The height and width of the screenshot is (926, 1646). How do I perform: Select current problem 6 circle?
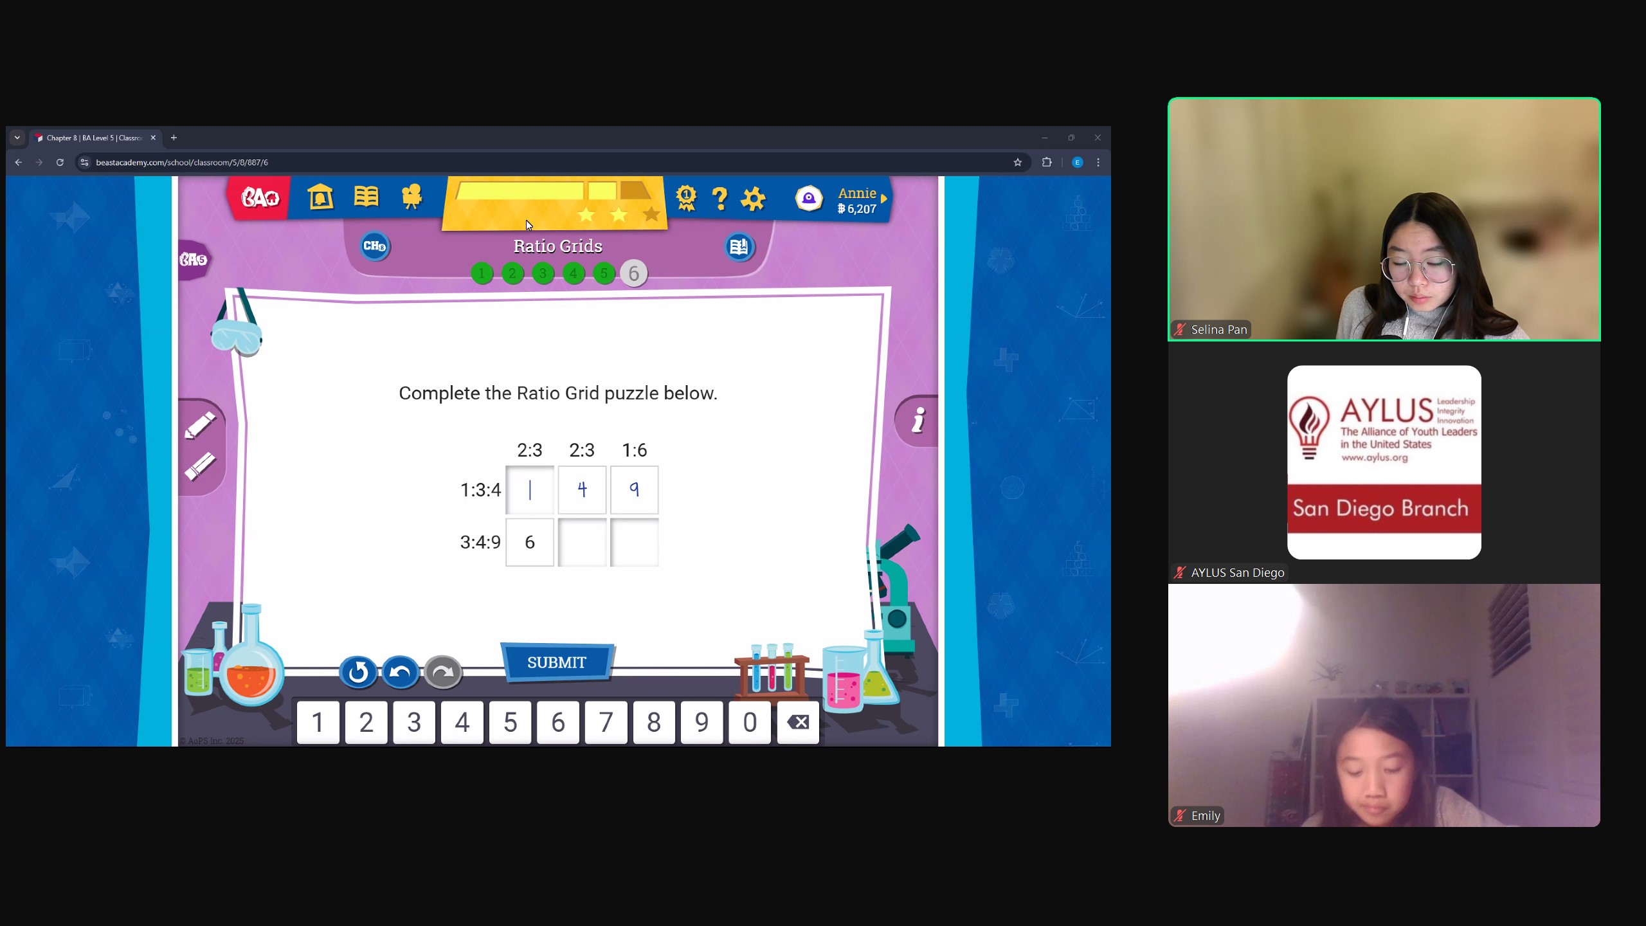coord(634,273)
